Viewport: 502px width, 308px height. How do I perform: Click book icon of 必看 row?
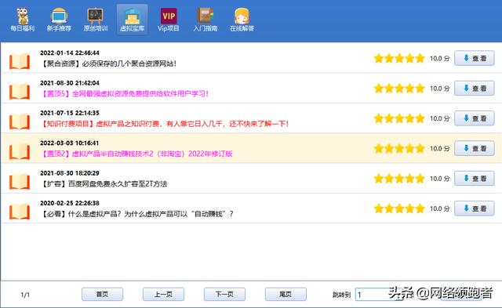point(20,212)
